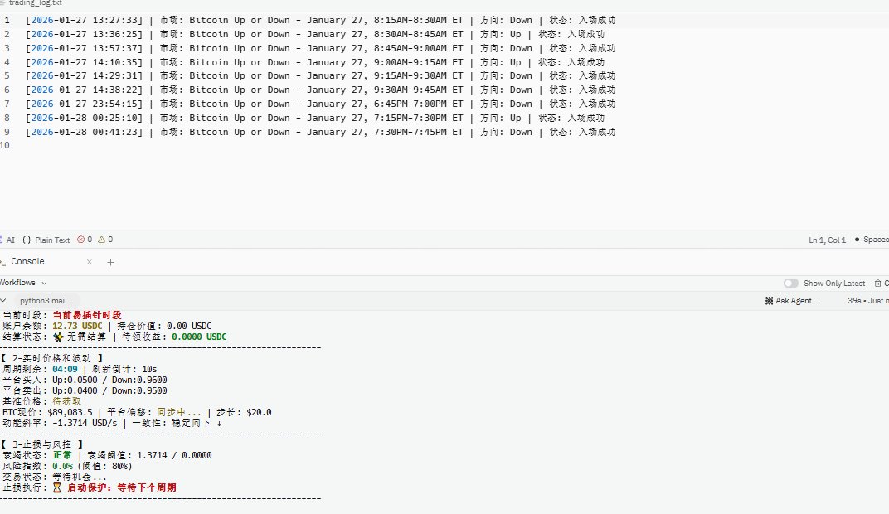
Task: Click the 待获取 baseline price text
Action: [x=67, y=402]
